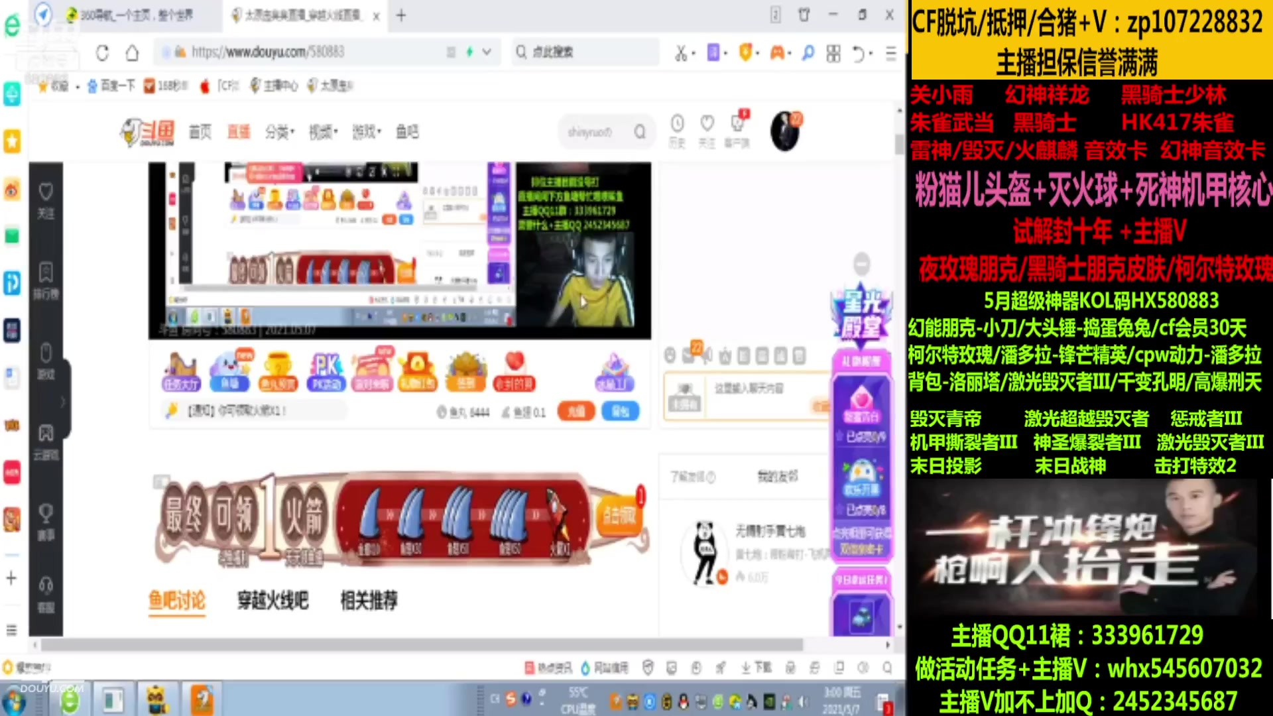Open the PK活动 icon below the video
Screen dimensions: 1273x716
pyautogui.click(x=326, y=372)
